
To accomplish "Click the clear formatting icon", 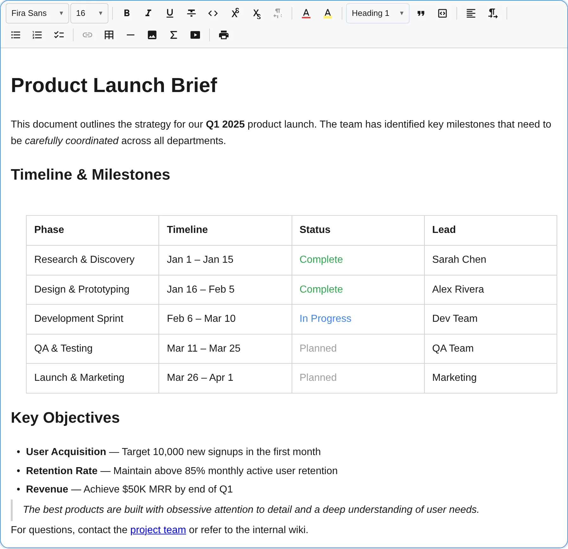I will [x=278, y=13].
